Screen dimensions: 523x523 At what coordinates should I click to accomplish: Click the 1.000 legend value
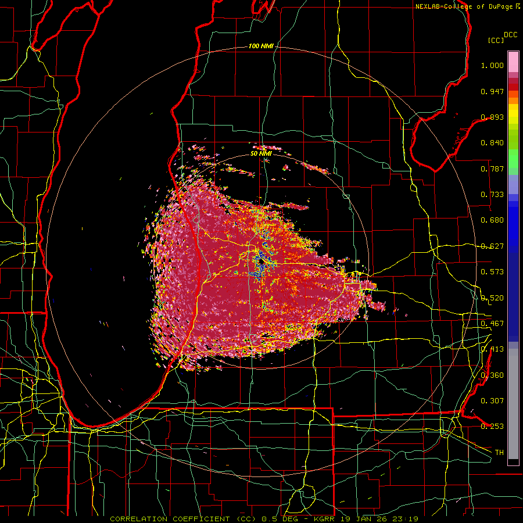492,65
